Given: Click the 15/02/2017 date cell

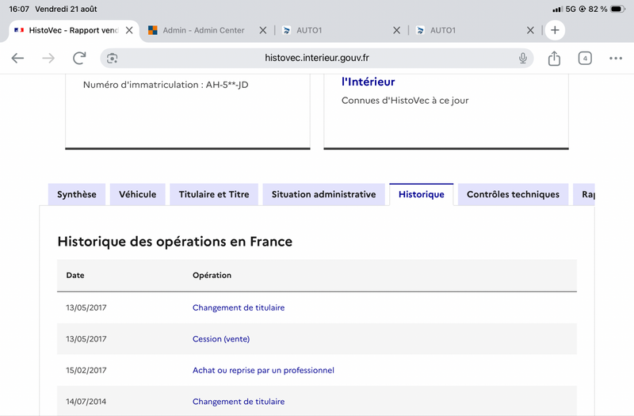Looking at the screenshot, I should tap(86, 370).
